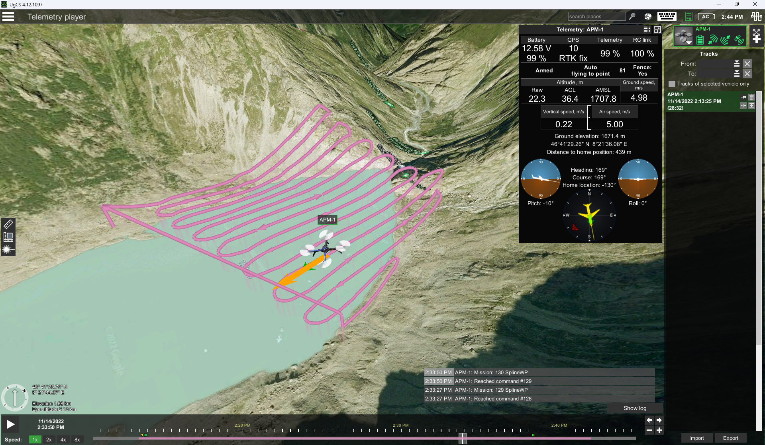Click the search magnifier icon
Screen dimensions: 765x445
(x=632, y=16)
